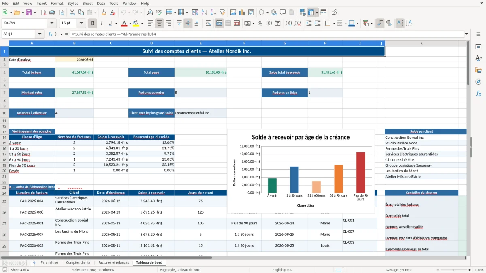The width and height of the screenshot is (486, 273).
Task: Click the Sort dialog icon
Action: (195, 13)
